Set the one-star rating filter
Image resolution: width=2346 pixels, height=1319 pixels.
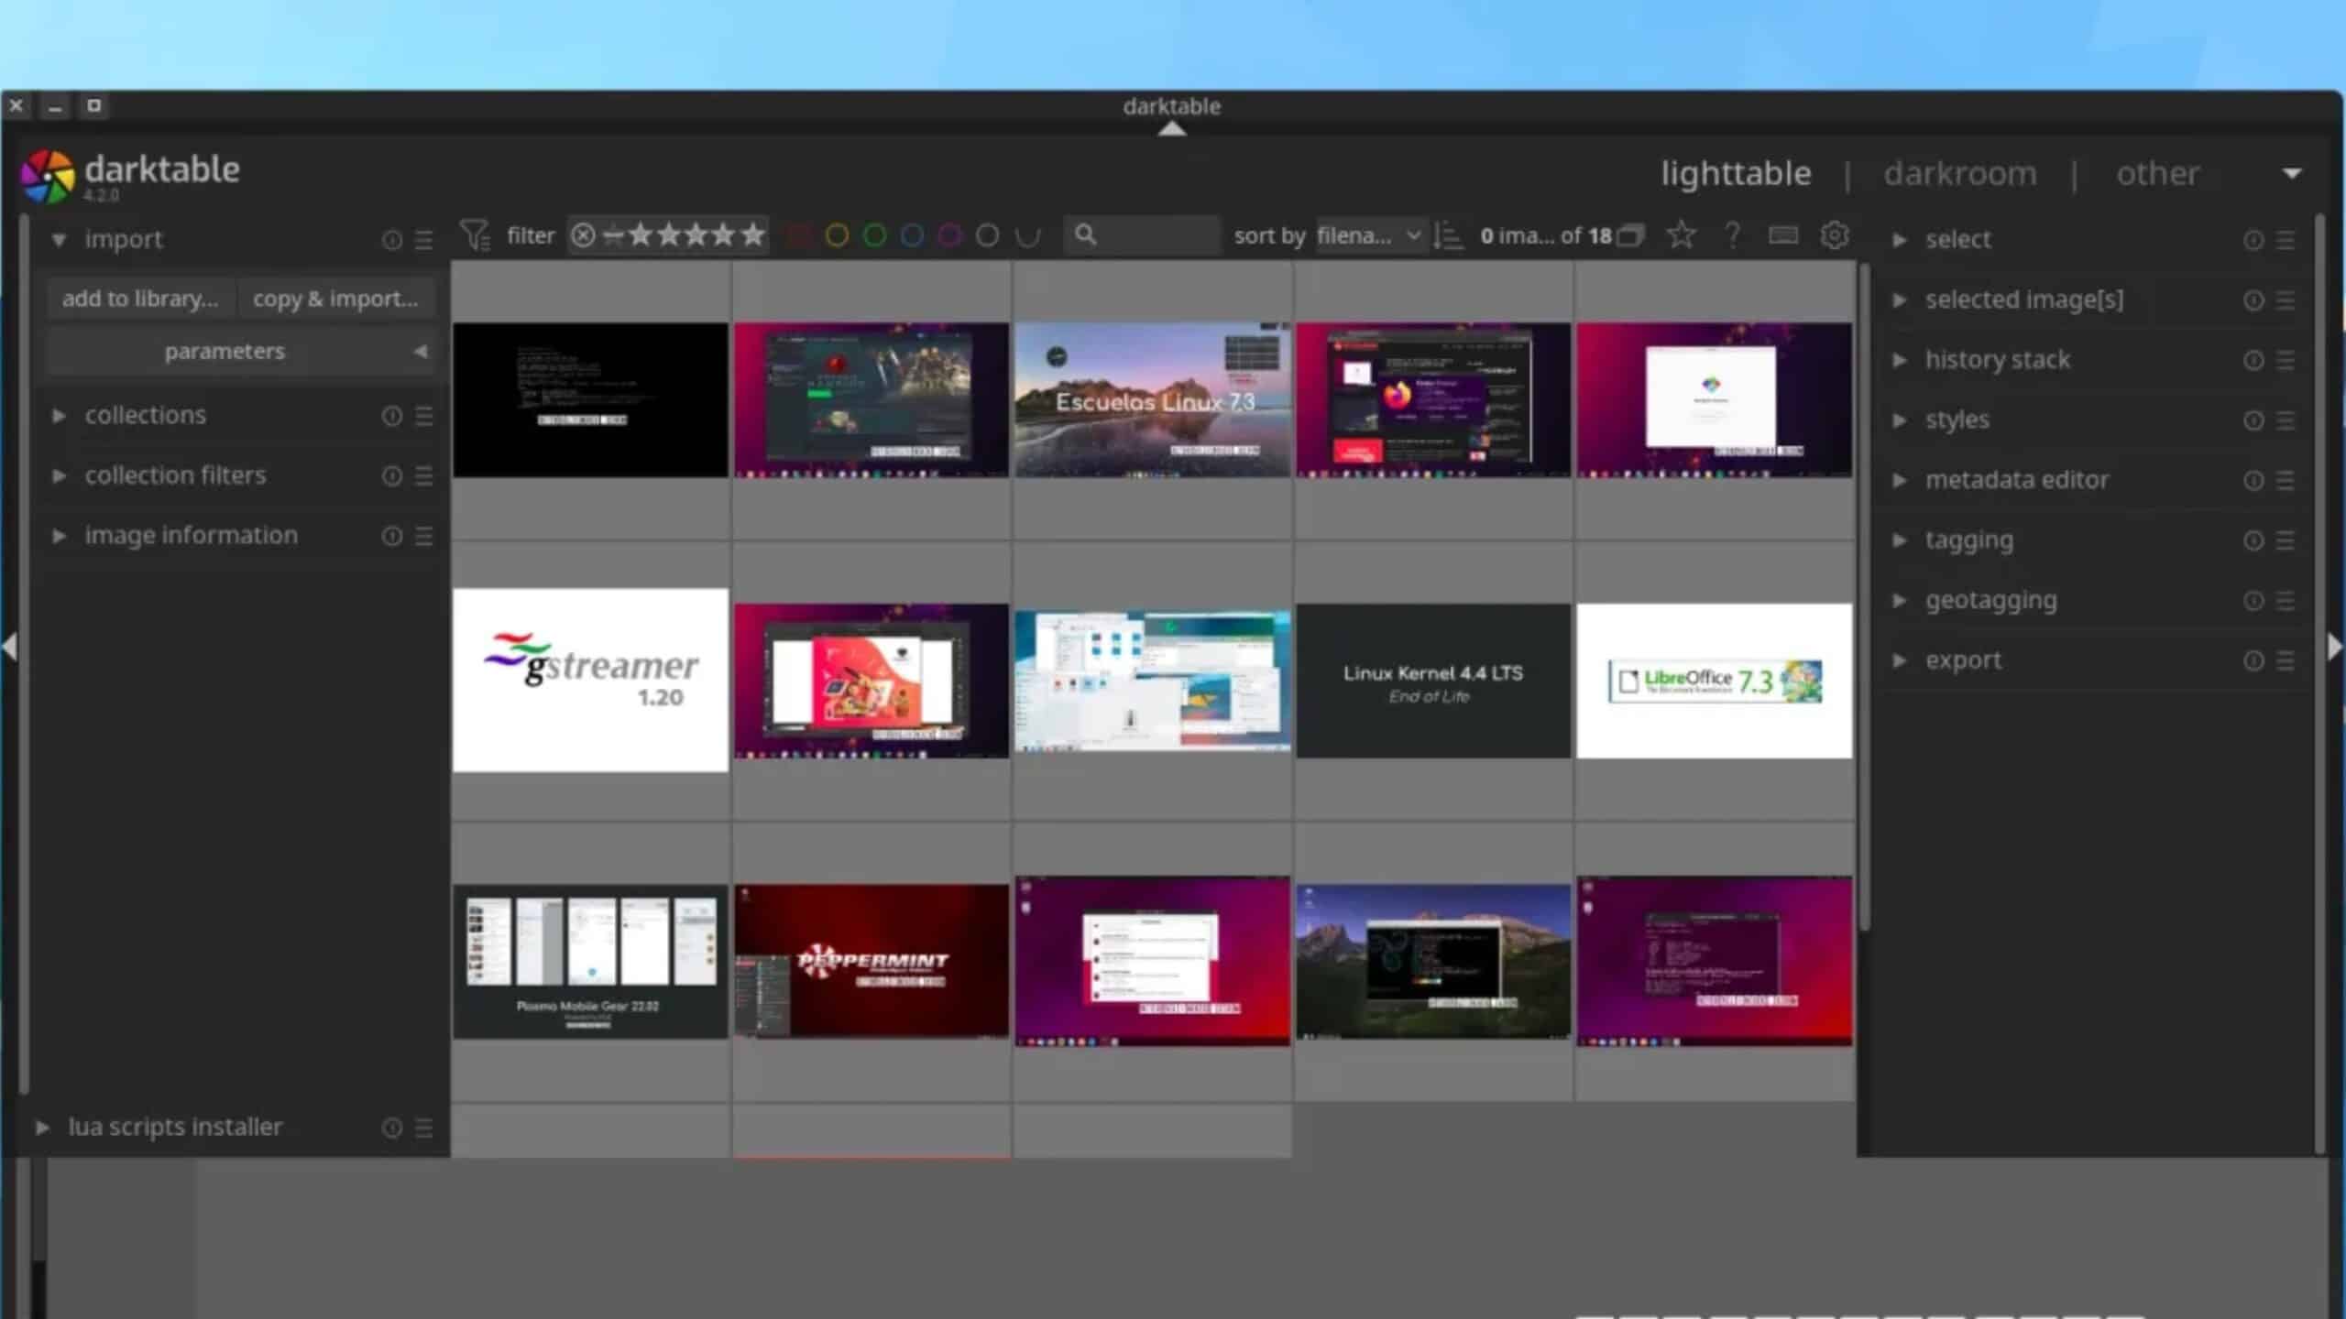click(641, 234)
